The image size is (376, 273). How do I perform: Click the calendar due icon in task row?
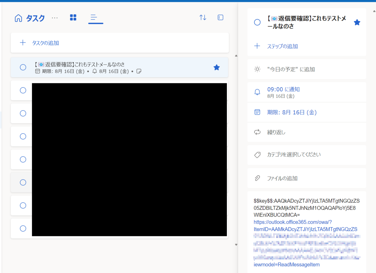[37, 71]
